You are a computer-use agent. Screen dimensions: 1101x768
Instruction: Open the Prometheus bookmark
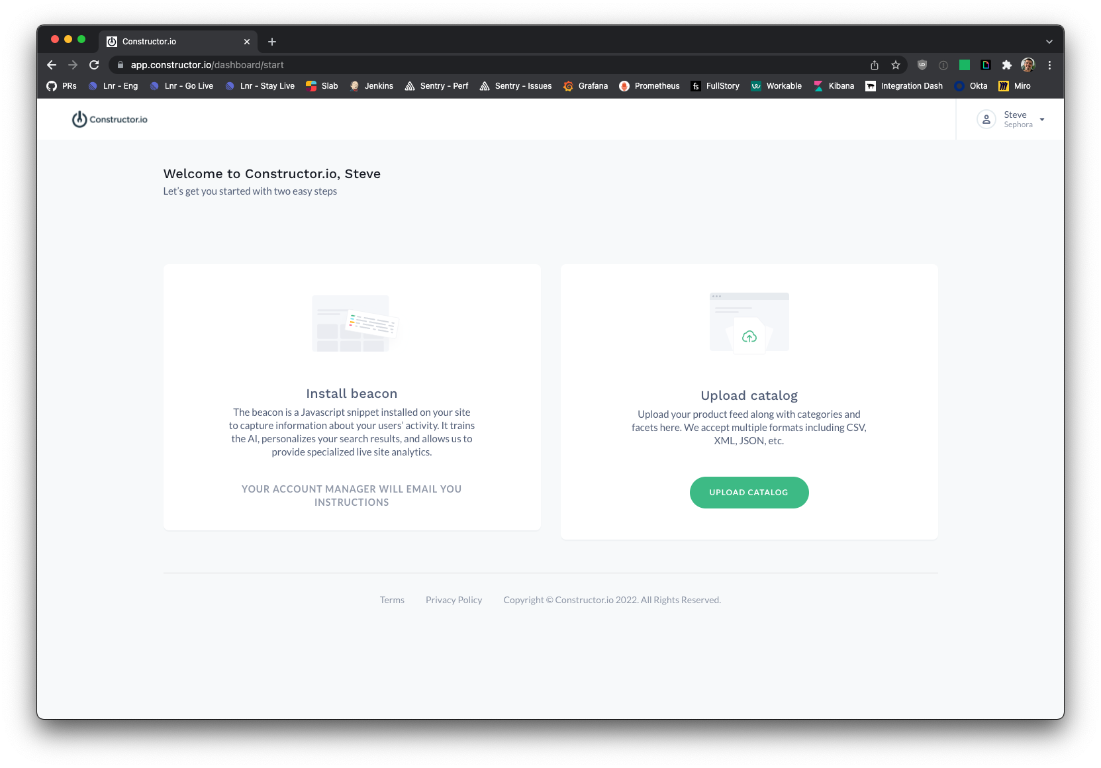coord(649,86)
